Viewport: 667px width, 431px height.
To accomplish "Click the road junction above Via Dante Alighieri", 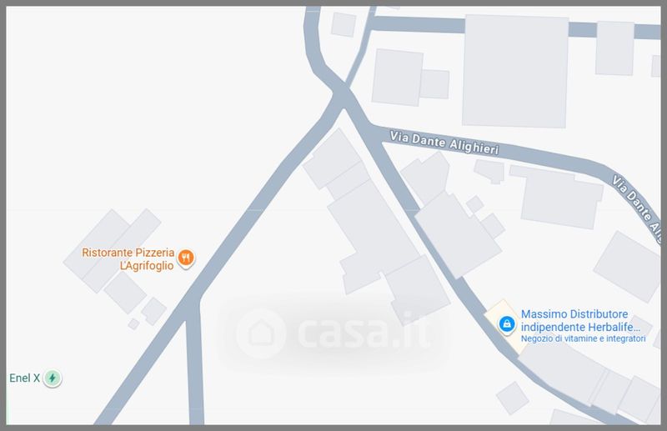I will (341, 96).
